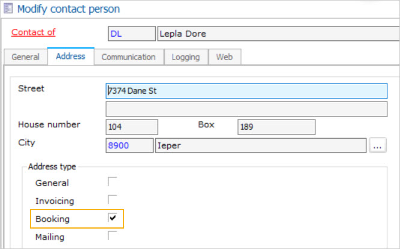Open the Communication tab

pos(128,57)
